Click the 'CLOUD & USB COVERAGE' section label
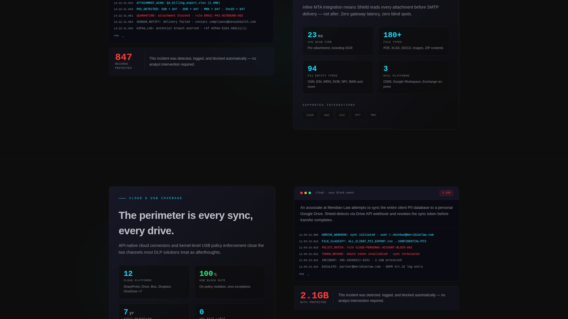This screenshot has width=568, height=319. pyautogui.click(x=156, y=198)
